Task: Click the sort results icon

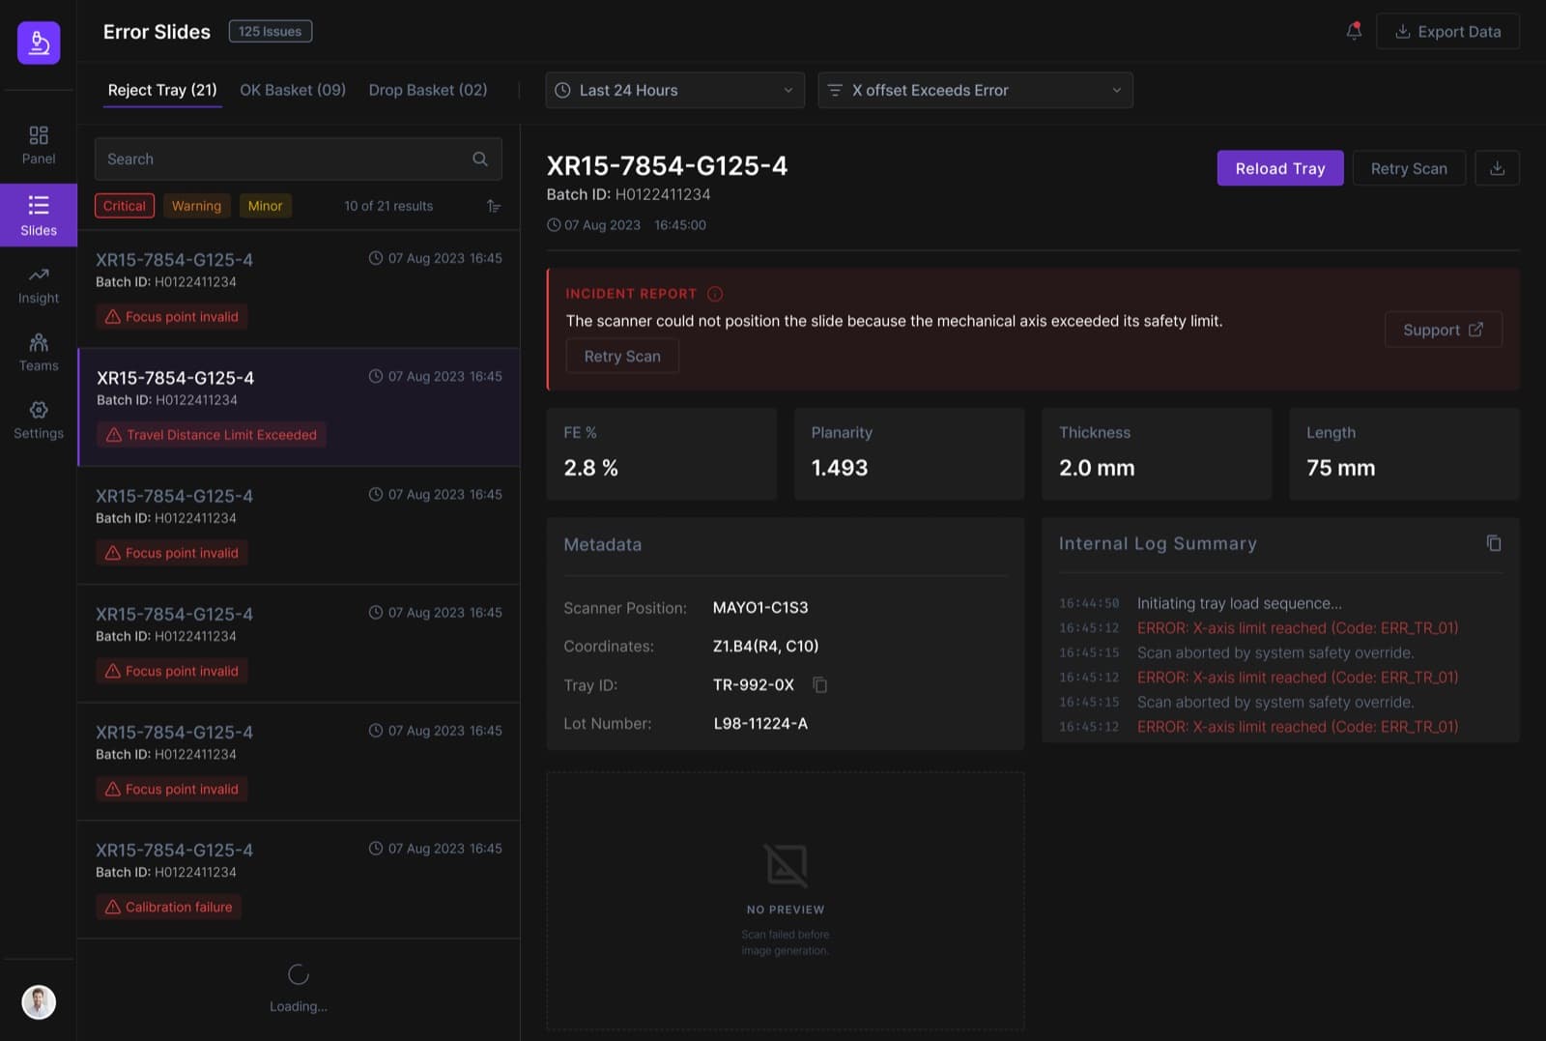Action: tap(494, 206)
